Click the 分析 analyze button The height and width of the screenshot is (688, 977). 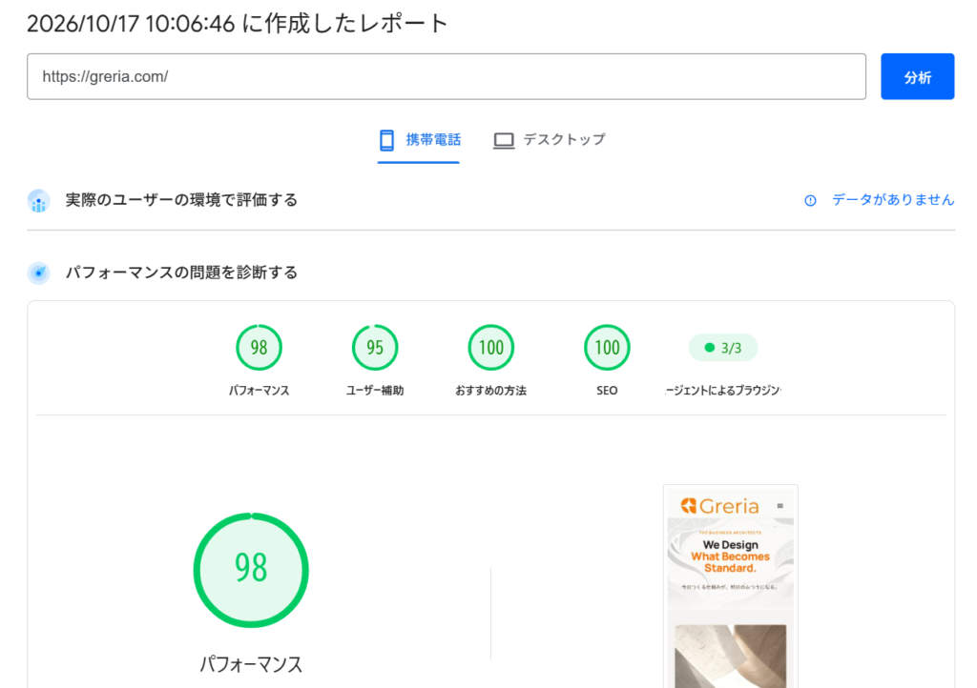(917, 76)
